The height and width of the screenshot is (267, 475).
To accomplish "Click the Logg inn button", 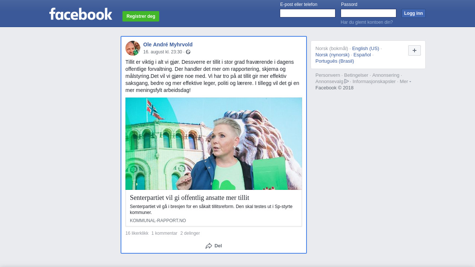I will click(x=413, y=13).
